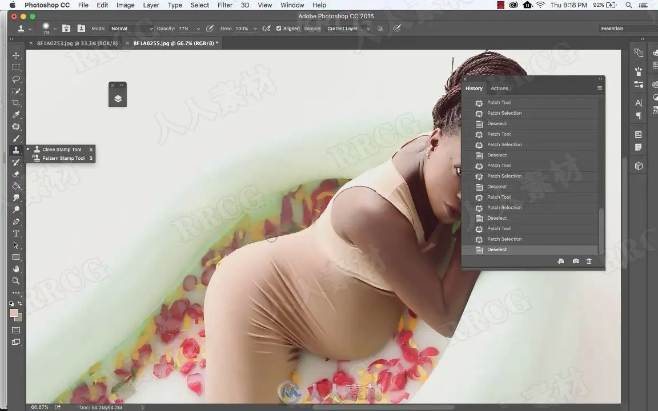Click the background color swatch
Viewport: 658px width, 411px height.
pos(19,318)
